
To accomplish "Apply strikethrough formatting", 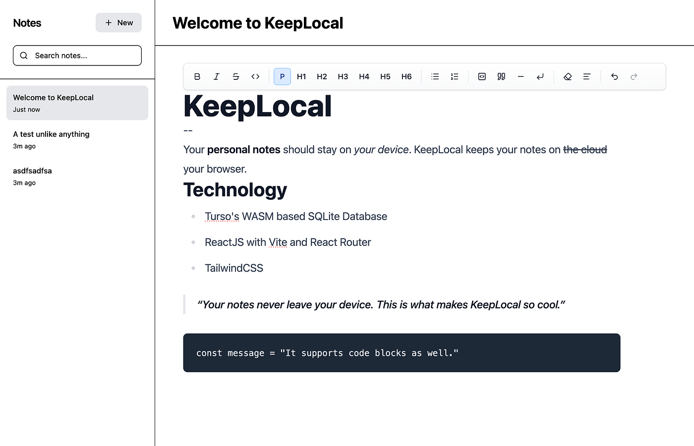I will (236, 76).
